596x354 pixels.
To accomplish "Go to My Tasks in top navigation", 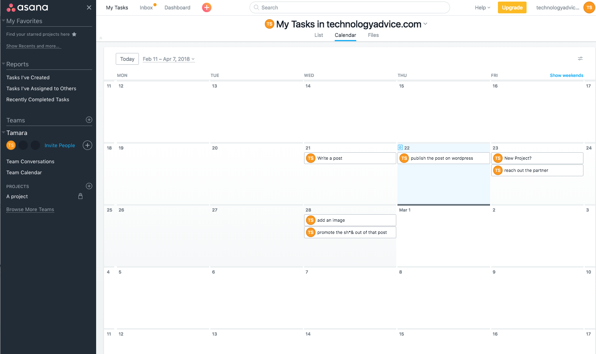I will click(117, 7).
